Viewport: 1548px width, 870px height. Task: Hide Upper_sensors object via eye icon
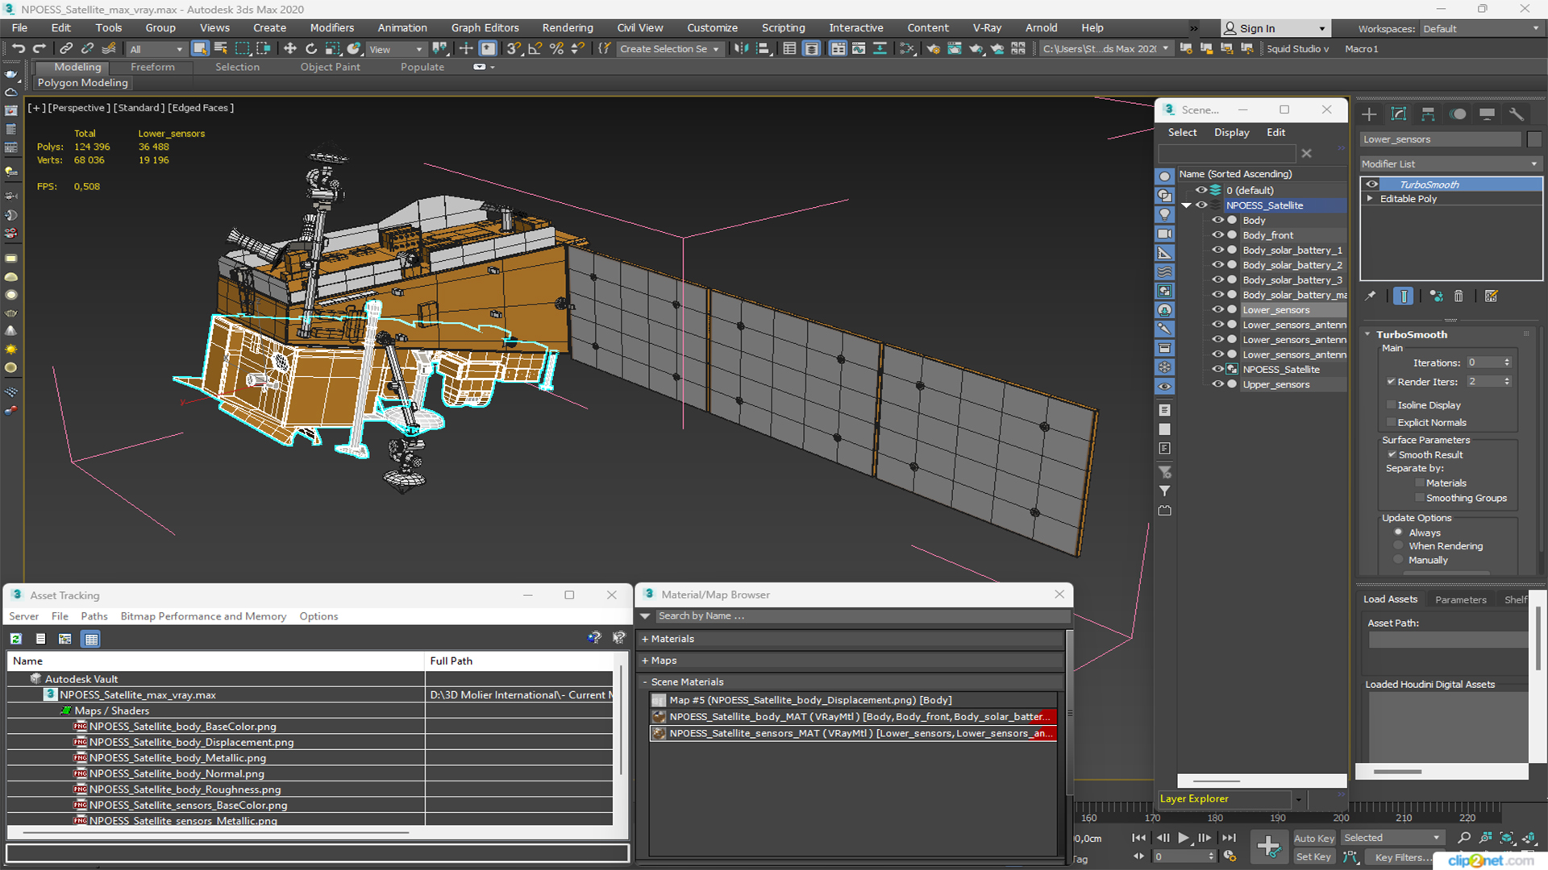pyautogui.click(x=1218, y=384)
